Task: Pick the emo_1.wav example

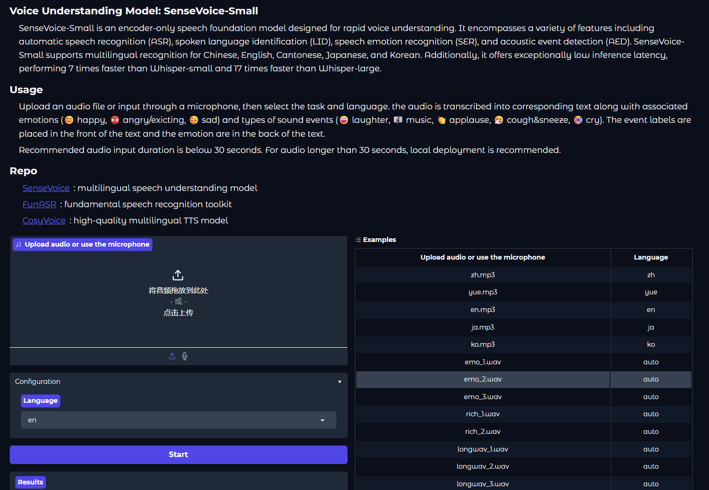Action: coord(483,362)
